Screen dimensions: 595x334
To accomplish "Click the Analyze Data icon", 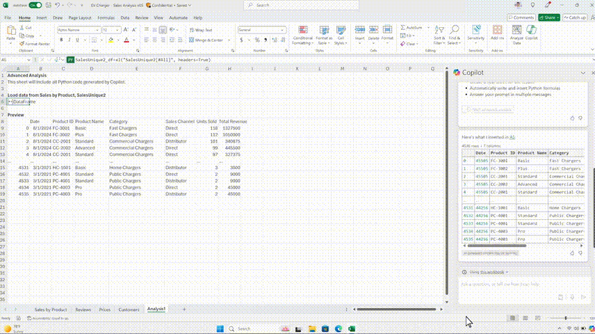I will [516, 31].
